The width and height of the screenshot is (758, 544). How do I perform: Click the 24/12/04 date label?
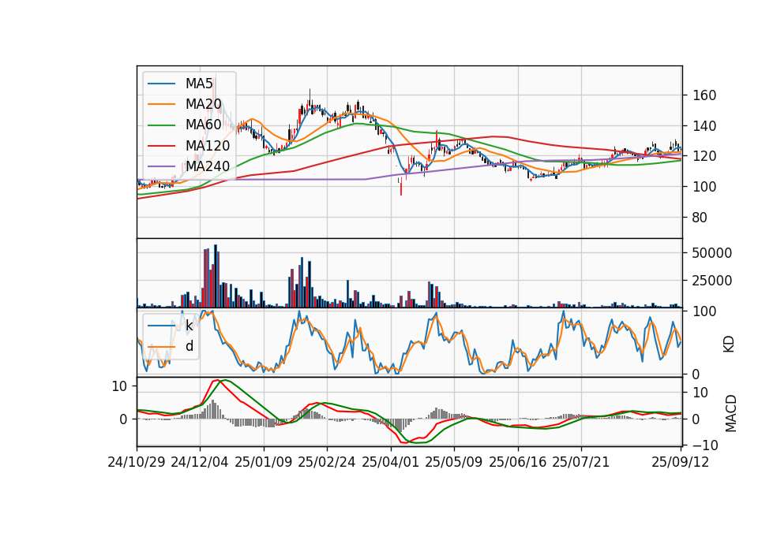click(x=200, y=462)
